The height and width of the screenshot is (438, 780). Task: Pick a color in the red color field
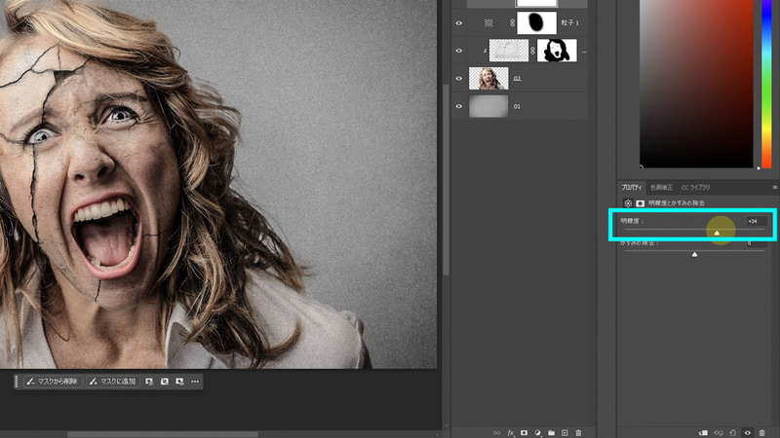coord(696,84)
